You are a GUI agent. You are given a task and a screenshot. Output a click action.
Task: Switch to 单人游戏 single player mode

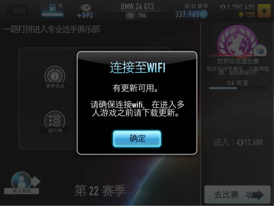[x=22, y=183]
